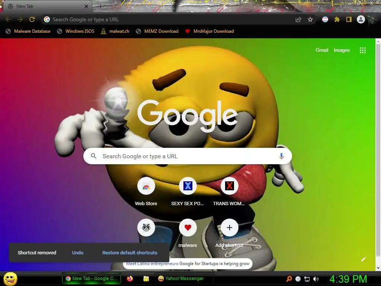Switch to New Tab - Google Chrome taskbar item
Image resolution: width=381 pixels, height=286 pixels.
[x=92, y=279]
